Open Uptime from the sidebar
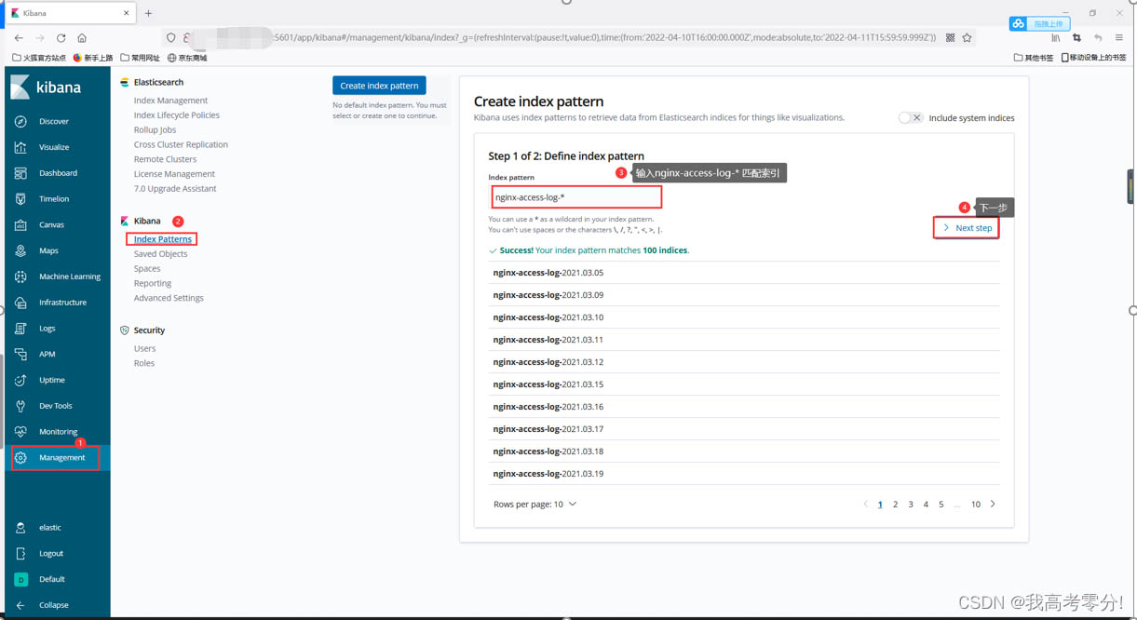The width and height of the screenshot is (1137, 620). click(x=51, y=380)
